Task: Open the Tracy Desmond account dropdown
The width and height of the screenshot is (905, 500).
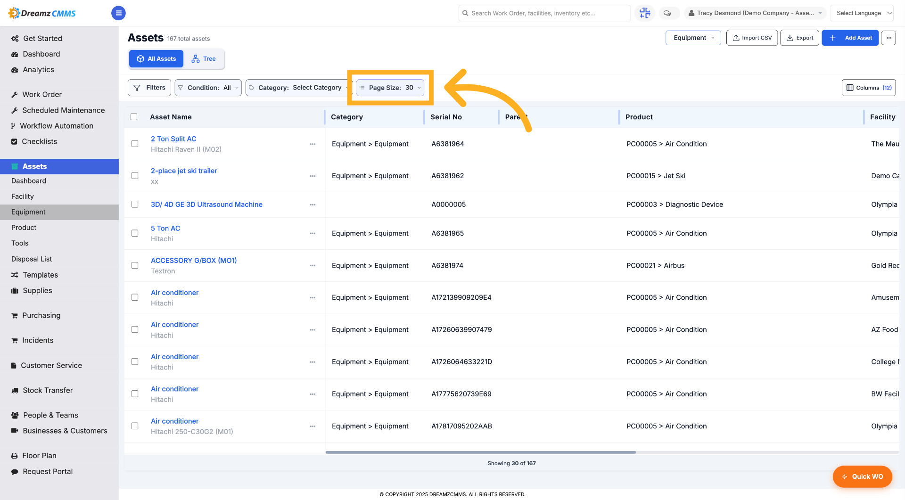Action: coord(755,13)
